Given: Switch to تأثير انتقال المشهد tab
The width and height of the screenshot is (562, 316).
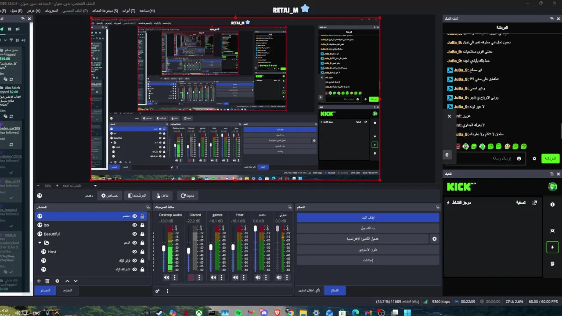Looking at the screenshot, I should click(309, 290).
